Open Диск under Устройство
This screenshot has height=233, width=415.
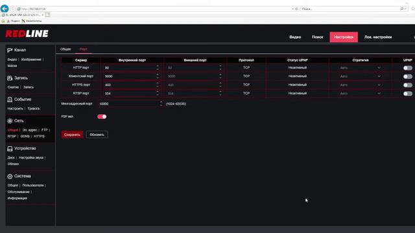pos(11,158)
